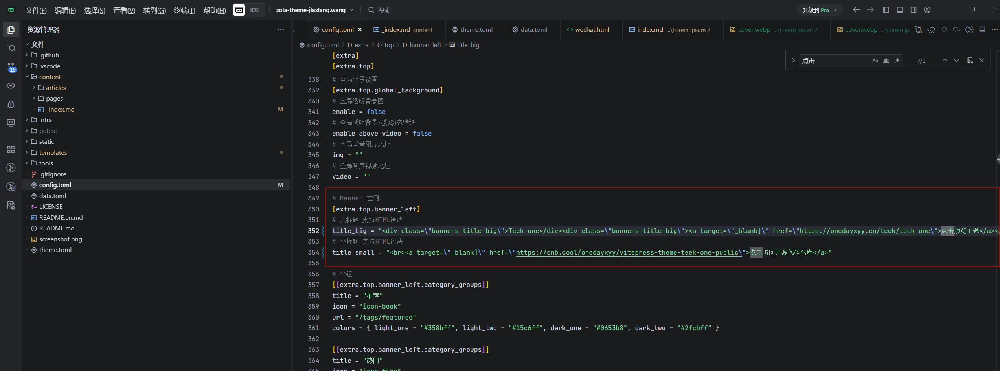Open the 文件(F) menu

point(36,10)
